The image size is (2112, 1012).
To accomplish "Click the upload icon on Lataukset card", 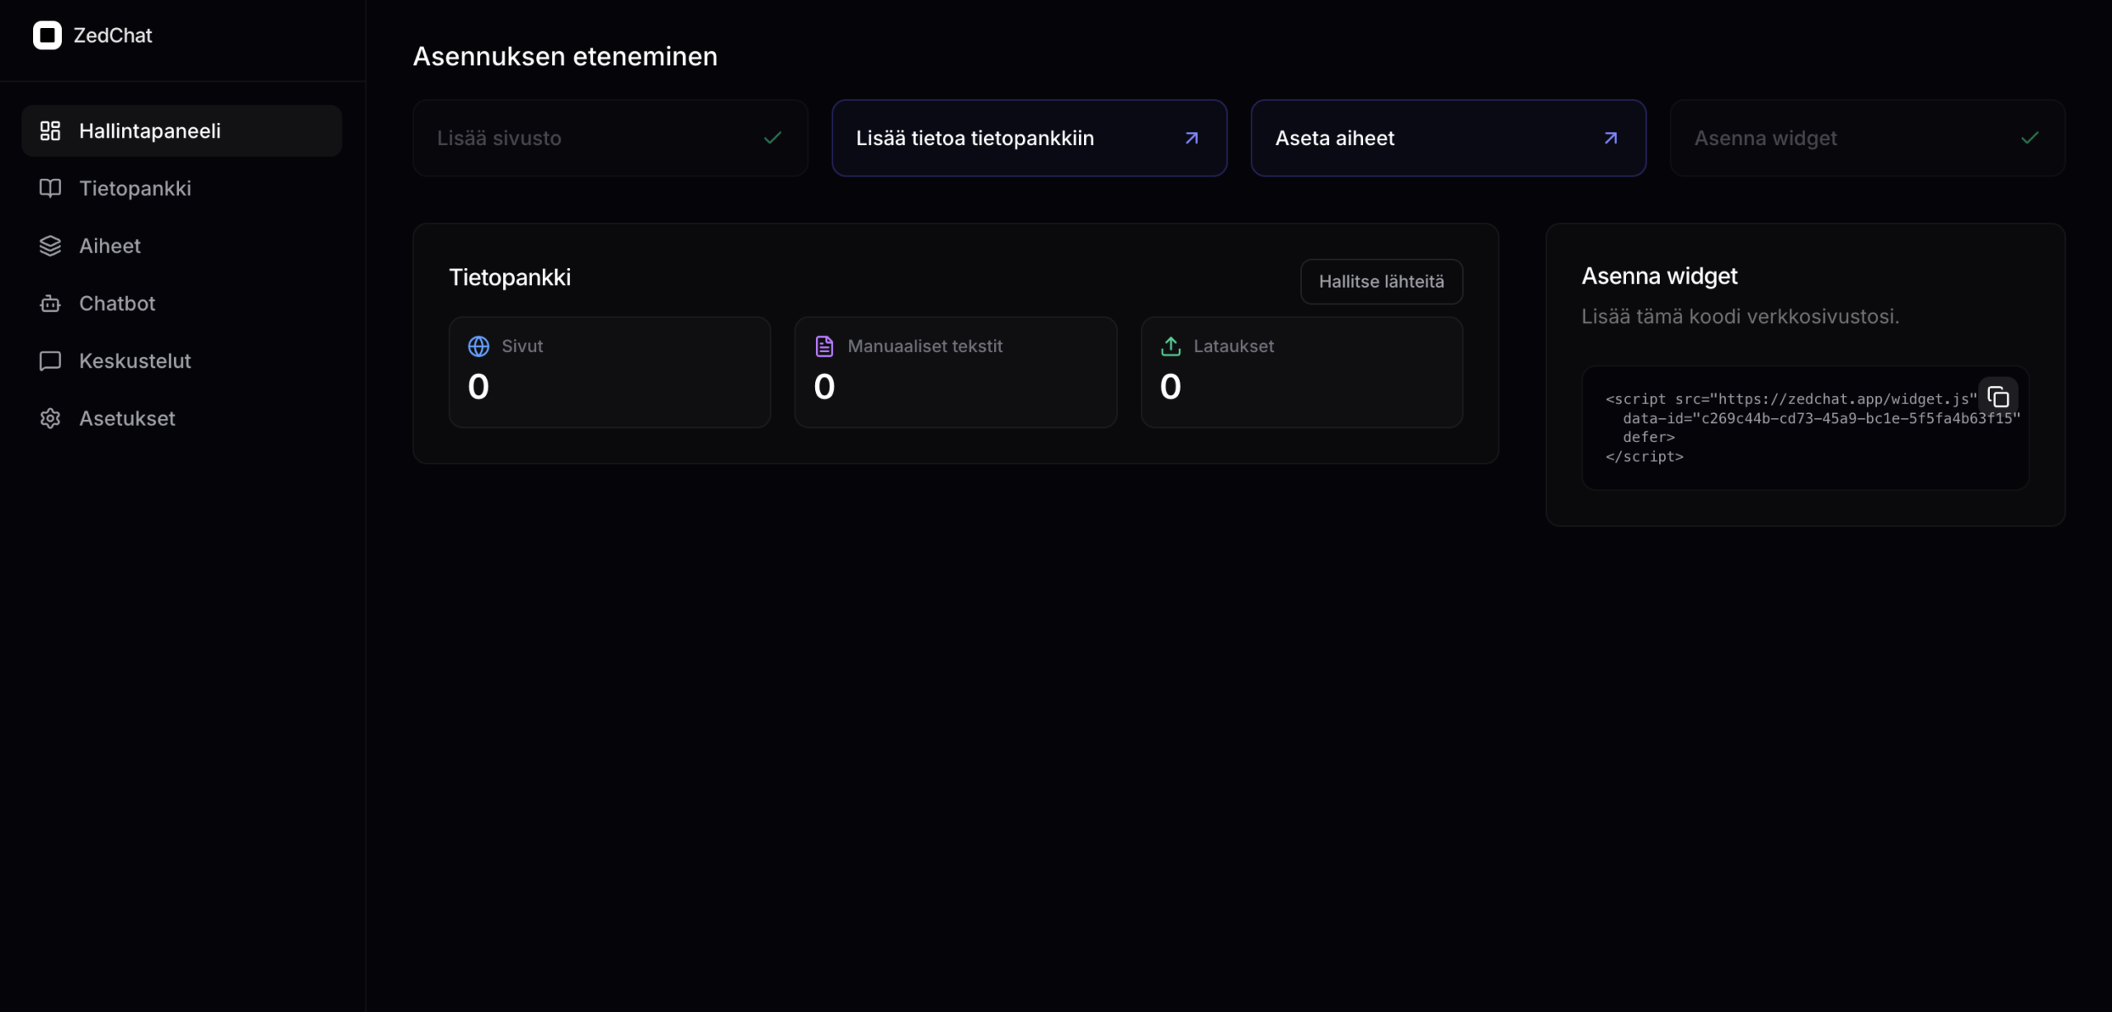I will point(1170,346).
